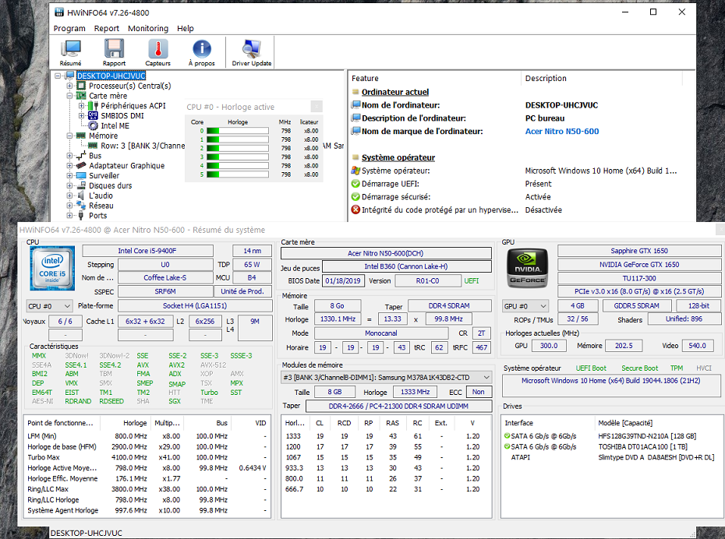725x539 pixels.
Task: Click the red X icon beside Intégrité du code
Action: click(x=355, y=210)
